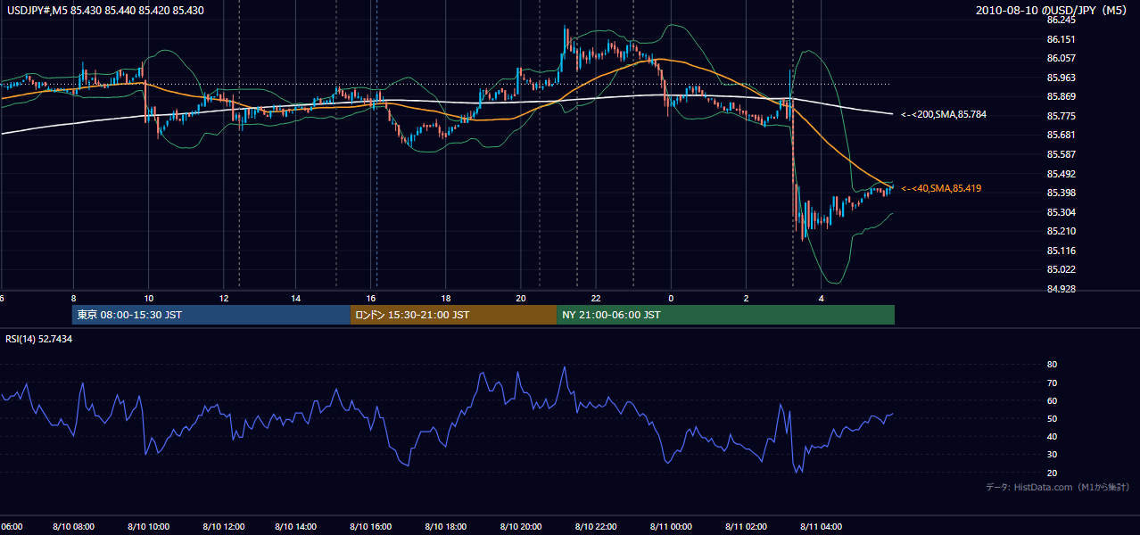Click the NY 21:00-06:00 JST session bar

pos(725,315)
